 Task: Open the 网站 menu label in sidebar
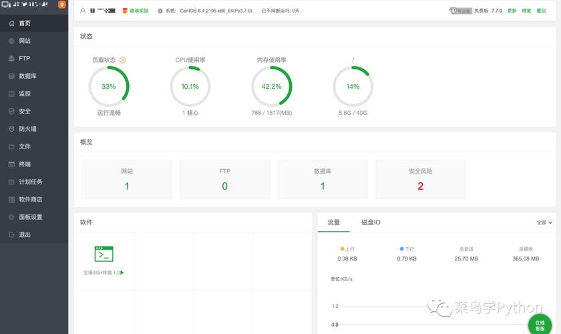(x=25, y=41)
